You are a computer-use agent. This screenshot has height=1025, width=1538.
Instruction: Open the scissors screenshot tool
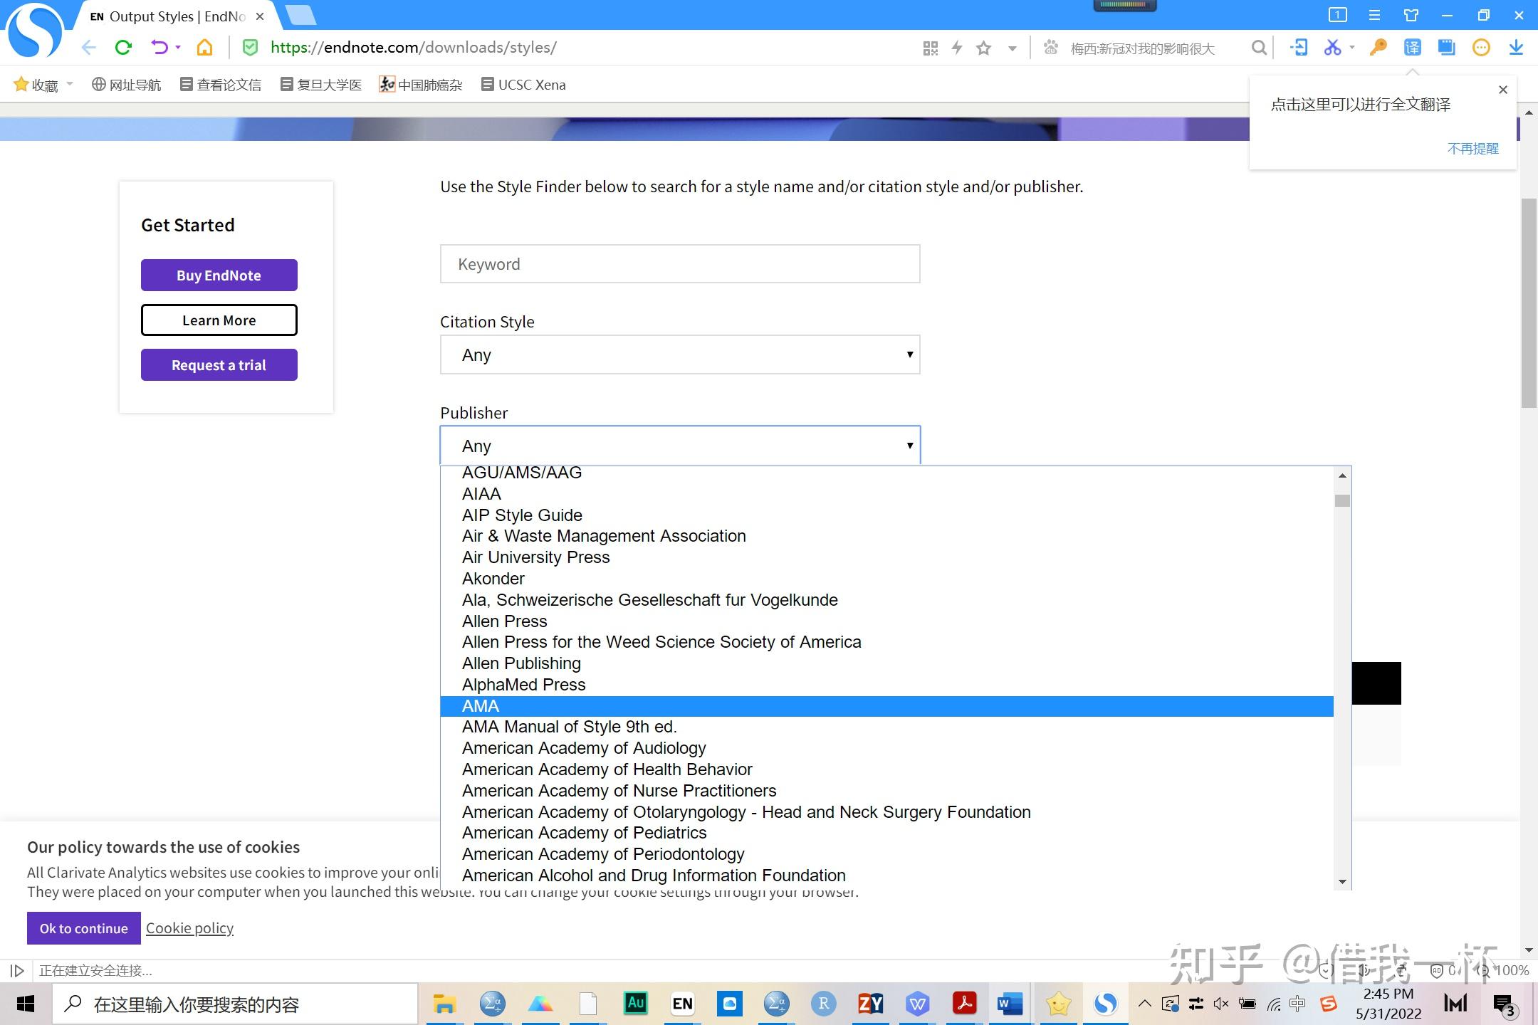1332,48
